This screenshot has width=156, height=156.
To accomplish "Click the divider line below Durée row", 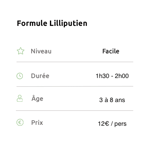I will (75, 86).
